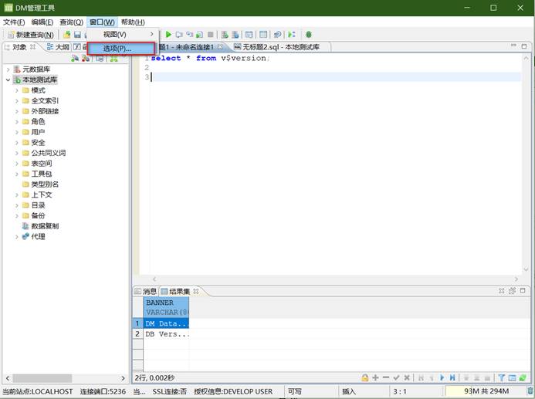Open the 视图(V) submenu
Screen dimensions: 535x399
coord(116,35)
